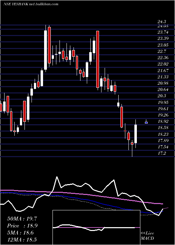Click the 17.89 axis label
Screen dimensions: 175x245
[163, 141]
